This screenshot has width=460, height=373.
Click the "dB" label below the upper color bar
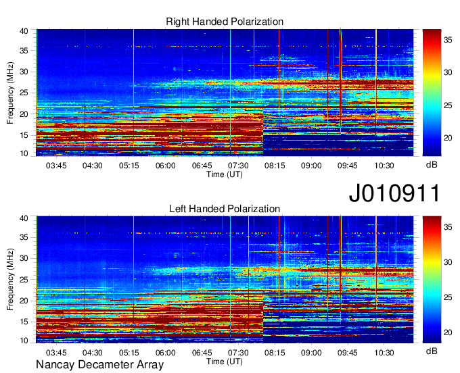click(x=432, y=165)
